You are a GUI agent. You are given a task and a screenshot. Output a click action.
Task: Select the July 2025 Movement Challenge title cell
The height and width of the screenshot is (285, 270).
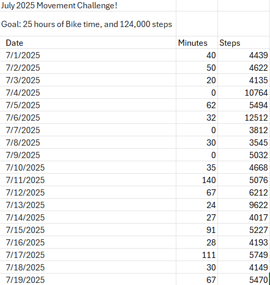tap(88, 5)
